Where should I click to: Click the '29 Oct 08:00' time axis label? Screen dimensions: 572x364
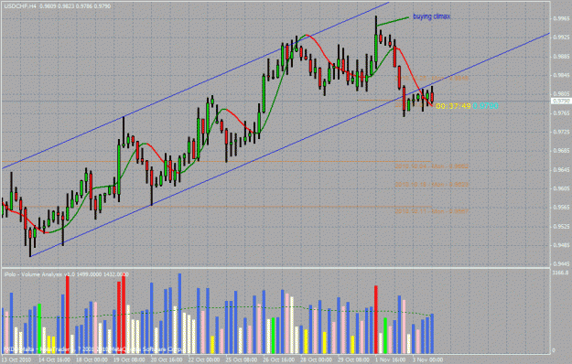[353, 359]
